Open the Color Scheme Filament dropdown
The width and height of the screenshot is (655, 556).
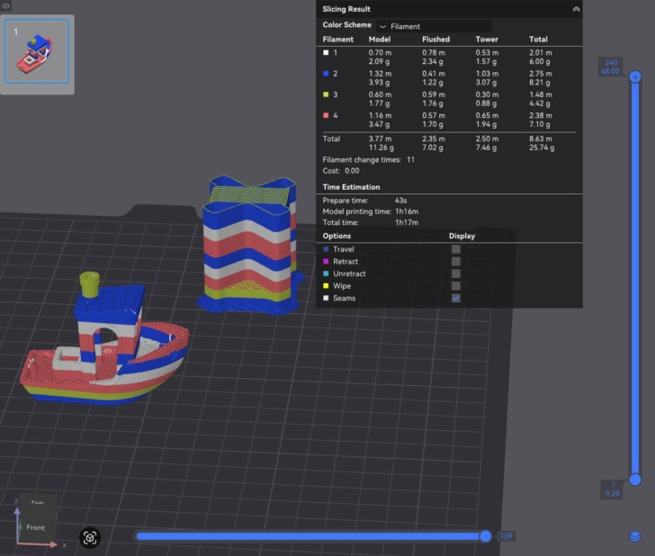click(433, 26)
